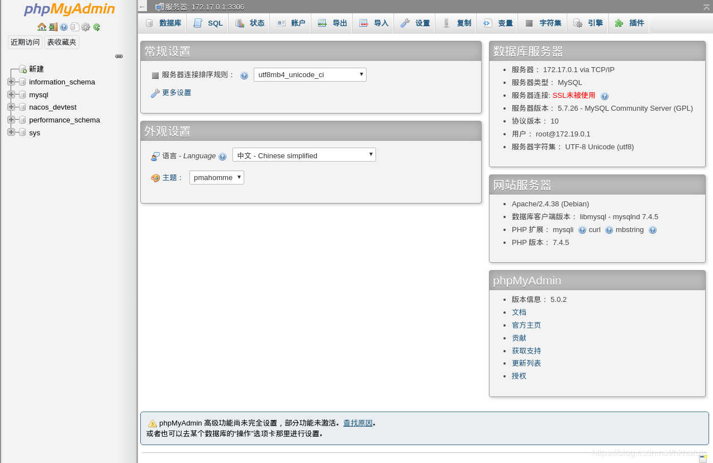Screen dimensions: 713x463
Task: Open the language selection dropdown
Action: pos(304,155)
